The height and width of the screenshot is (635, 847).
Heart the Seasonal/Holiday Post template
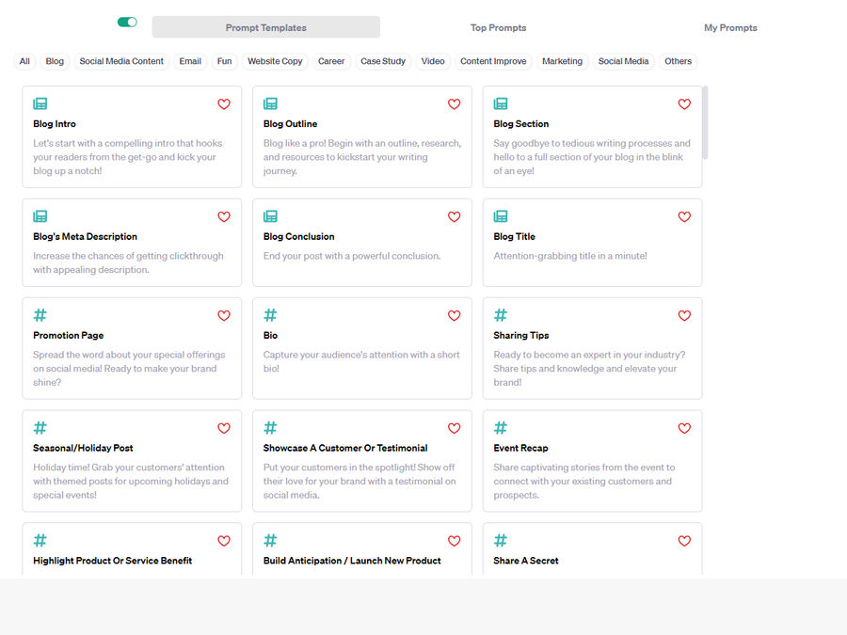coord(224,429)
